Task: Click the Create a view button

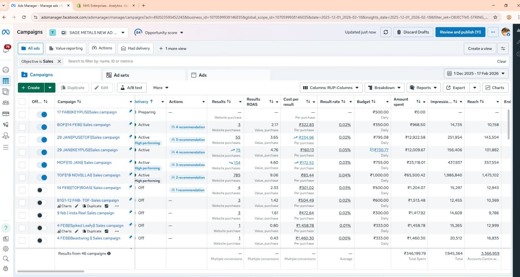Action: coord(480,48)
